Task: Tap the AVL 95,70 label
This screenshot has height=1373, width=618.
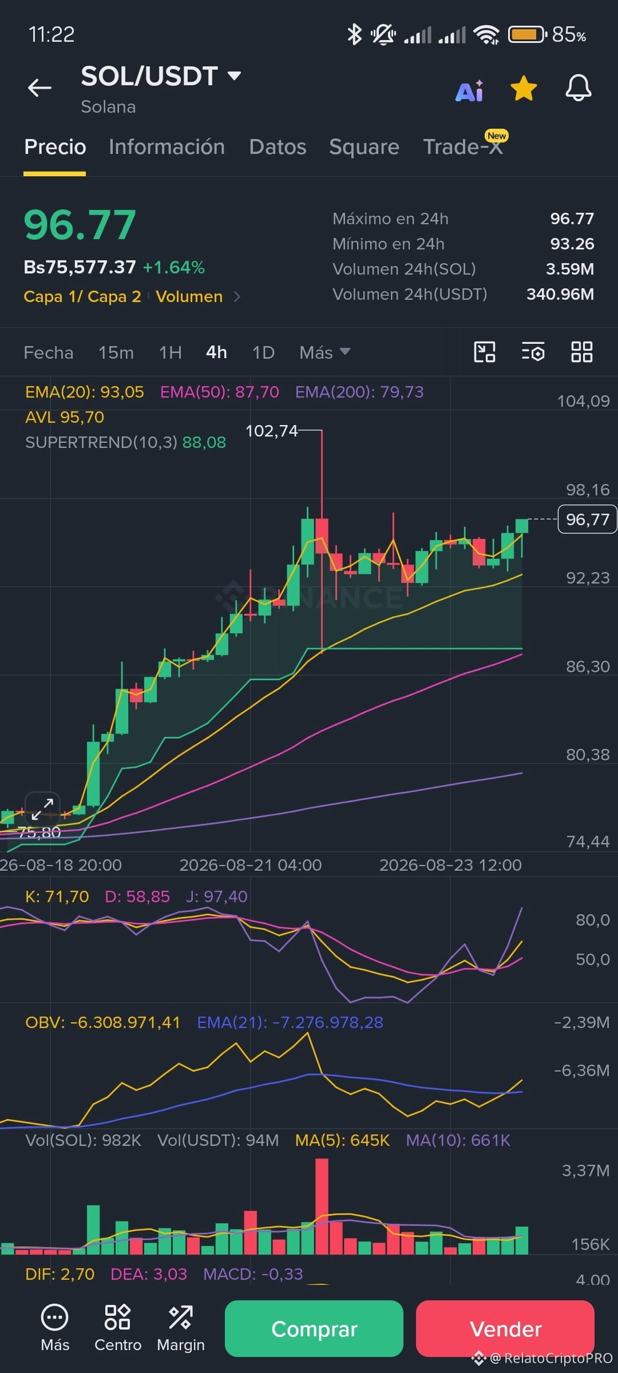Action: (x=65, y=417)
